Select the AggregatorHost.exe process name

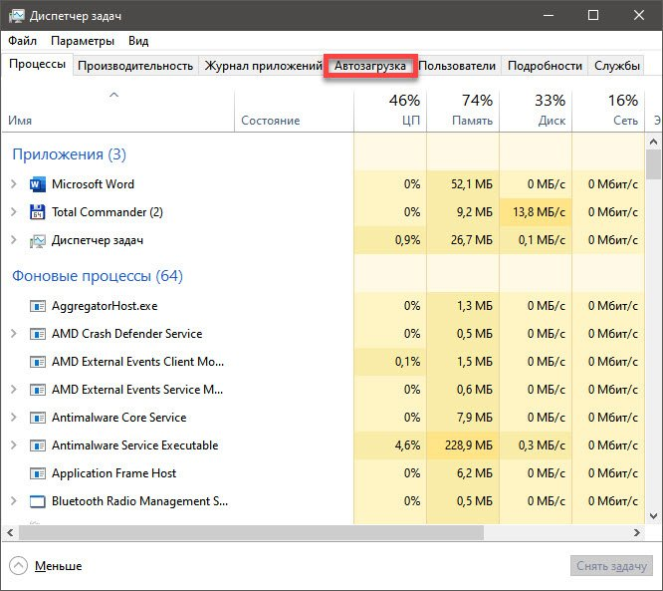tap(105, 306)
